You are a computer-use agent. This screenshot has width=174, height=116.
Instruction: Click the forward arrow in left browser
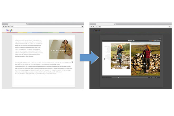coord(6,26)
